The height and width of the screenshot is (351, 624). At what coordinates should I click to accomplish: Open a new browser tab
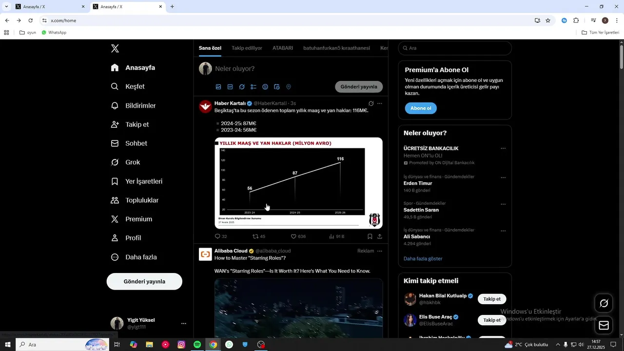172,7
